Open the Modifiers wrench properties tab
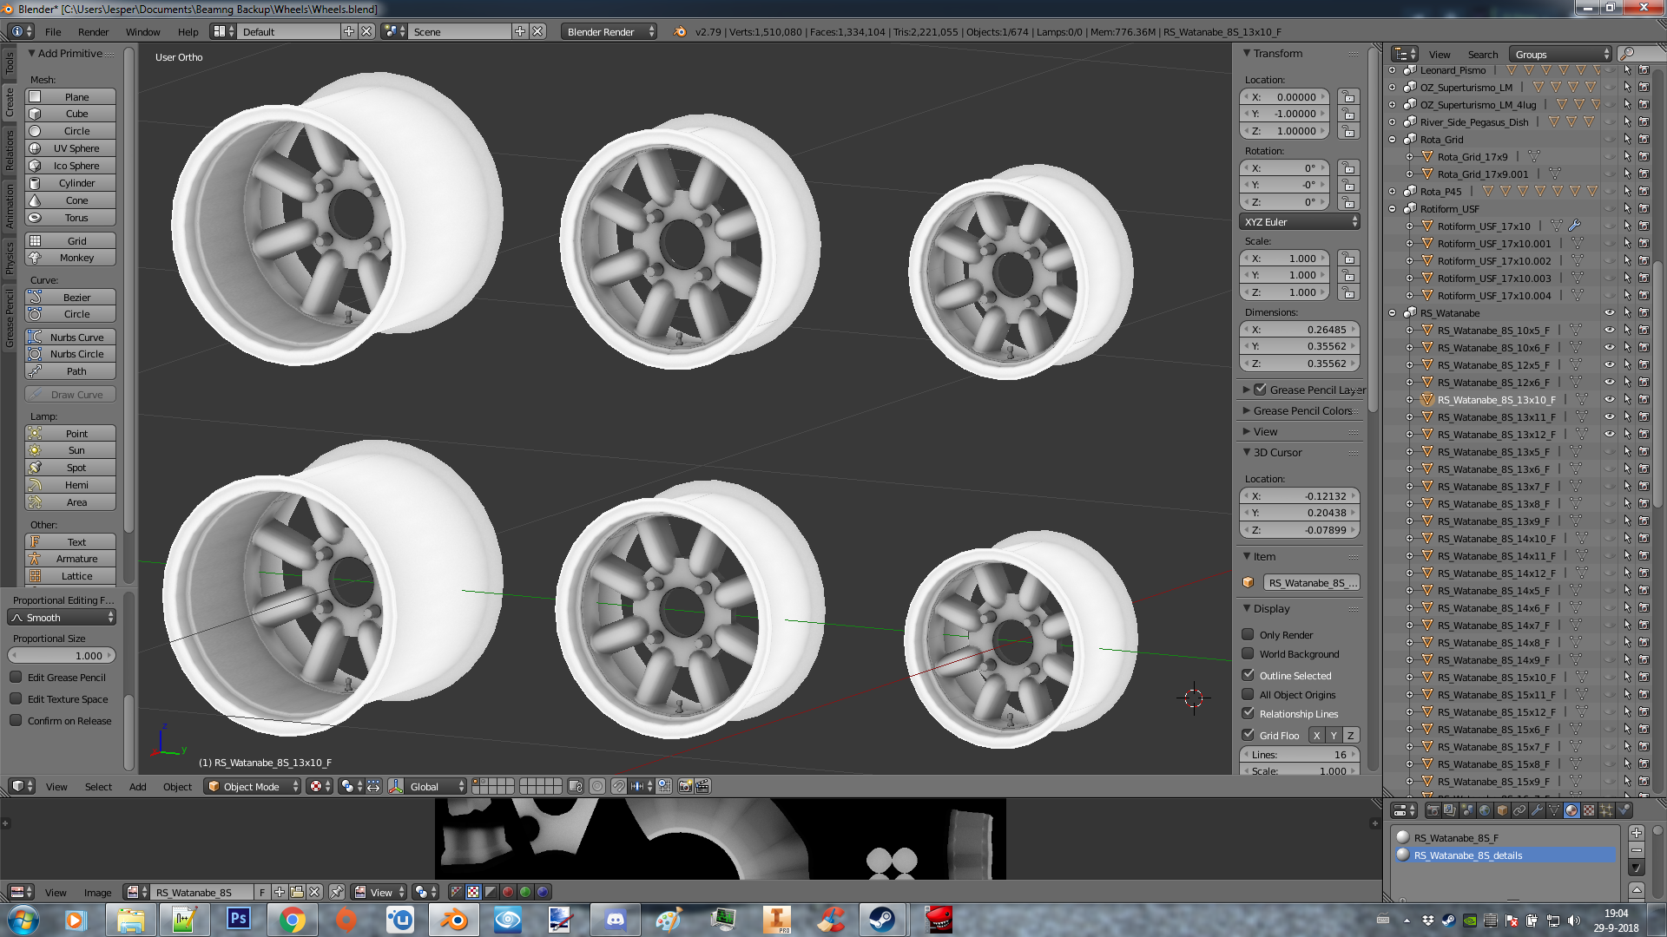This screenshot has height=937, width=1667. (x=1537, y=810)
